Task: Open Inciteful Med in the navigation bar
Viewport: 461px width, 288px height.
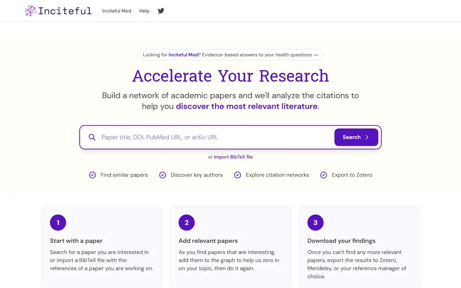Action: click(x=117, y=11)
